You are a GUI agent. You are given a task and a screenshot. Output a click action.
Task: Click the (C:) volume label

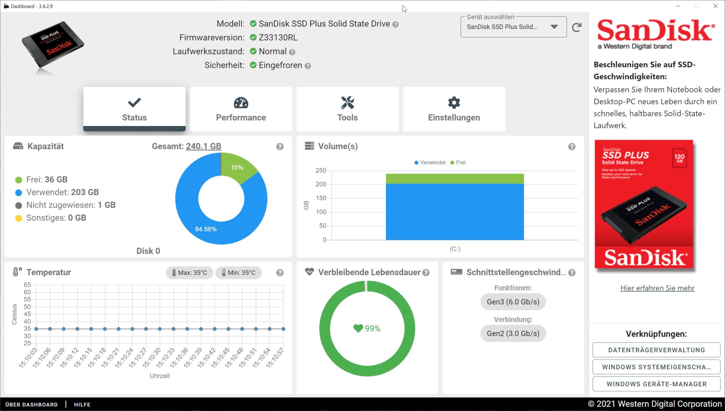tap(455, 249)
